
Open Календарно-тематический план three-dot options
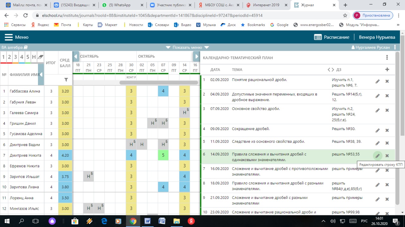pos(387,57)
